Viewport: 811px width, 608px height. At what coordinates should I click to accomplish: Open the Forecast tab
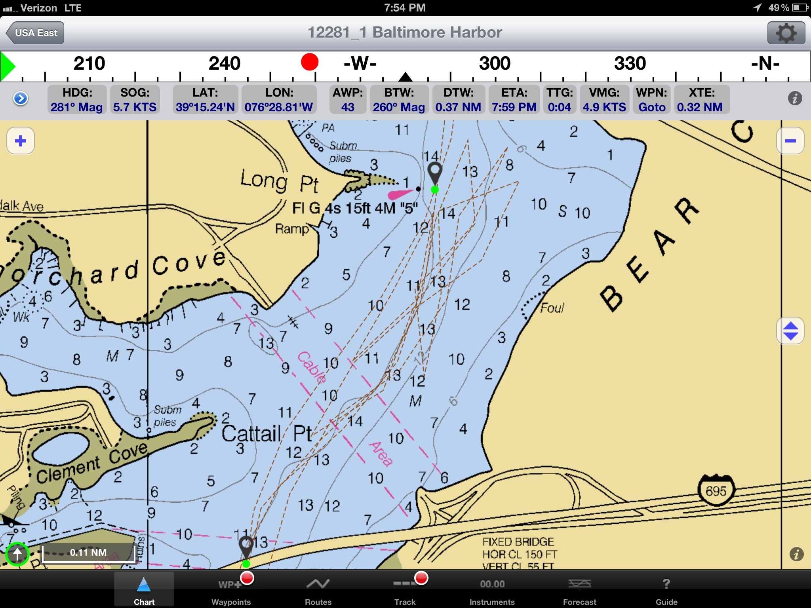[579, 589]
